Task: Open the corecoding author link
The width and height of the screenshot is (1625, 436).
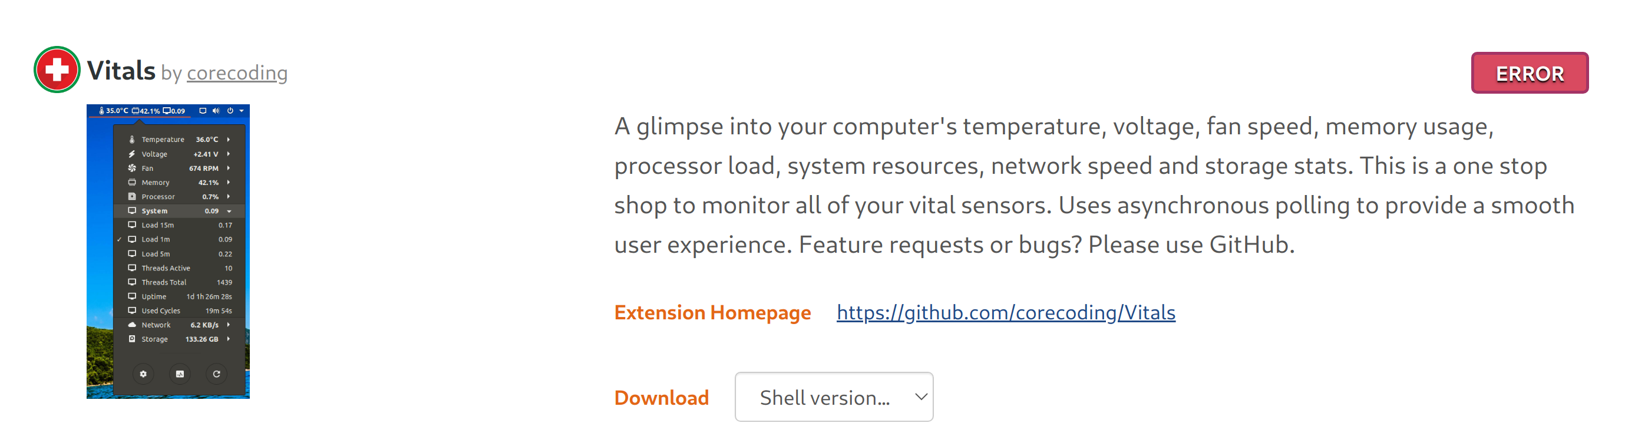Action: click(236, 72)
